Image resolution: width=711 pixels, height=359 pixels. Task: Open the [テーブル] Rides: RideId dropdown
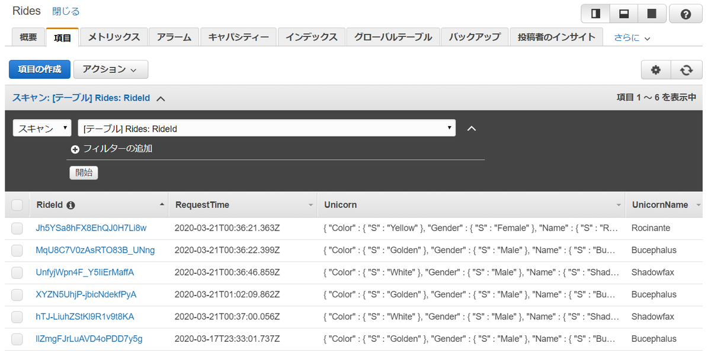[x=267, y=128]
